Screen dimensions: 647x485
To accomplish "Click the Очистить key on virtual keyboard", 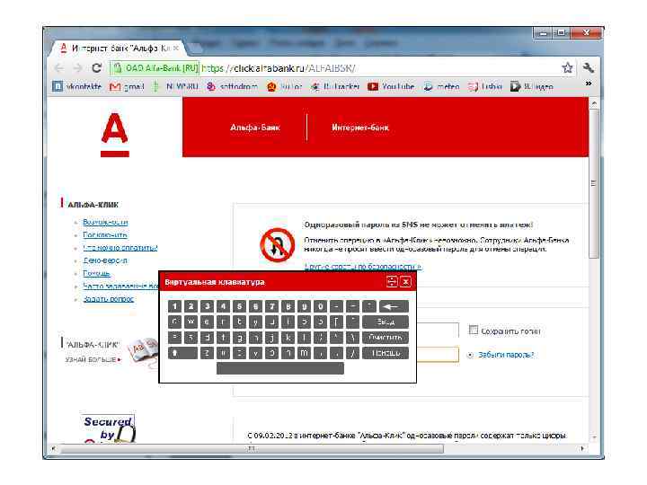I will (386, 338).
